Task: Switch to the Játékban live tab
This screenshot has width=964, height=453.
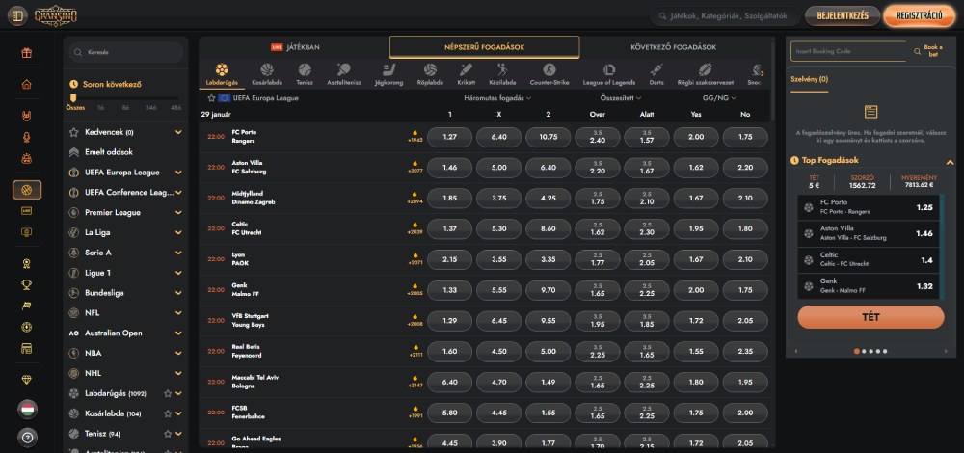Action: point(295,46)
